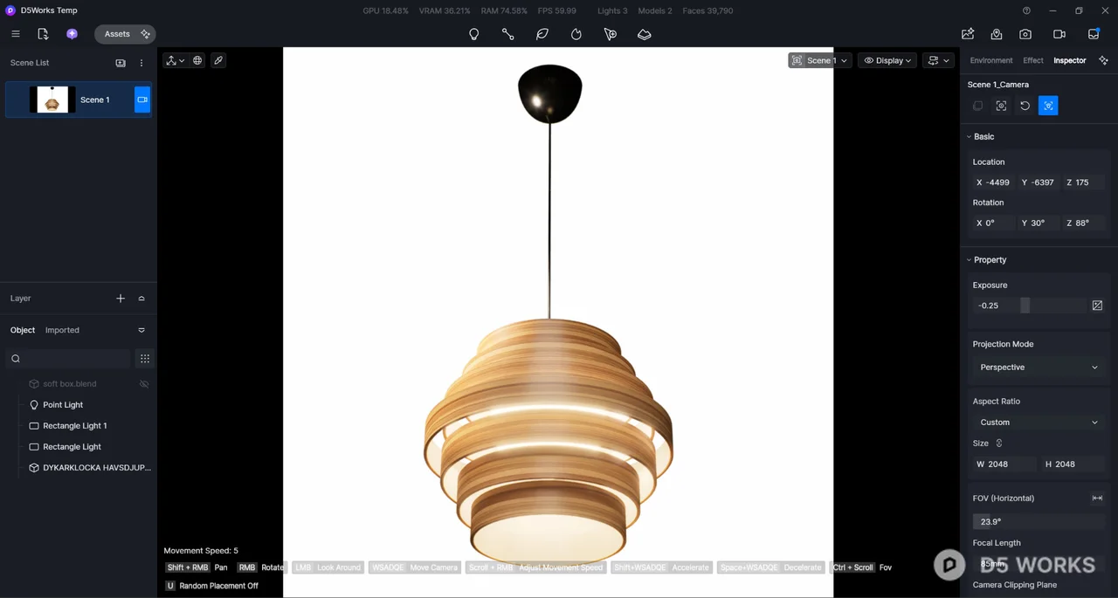The height and width of the screenshot is (598, 1118).
Task: Open the help question mark icon
Action: 1026,10
